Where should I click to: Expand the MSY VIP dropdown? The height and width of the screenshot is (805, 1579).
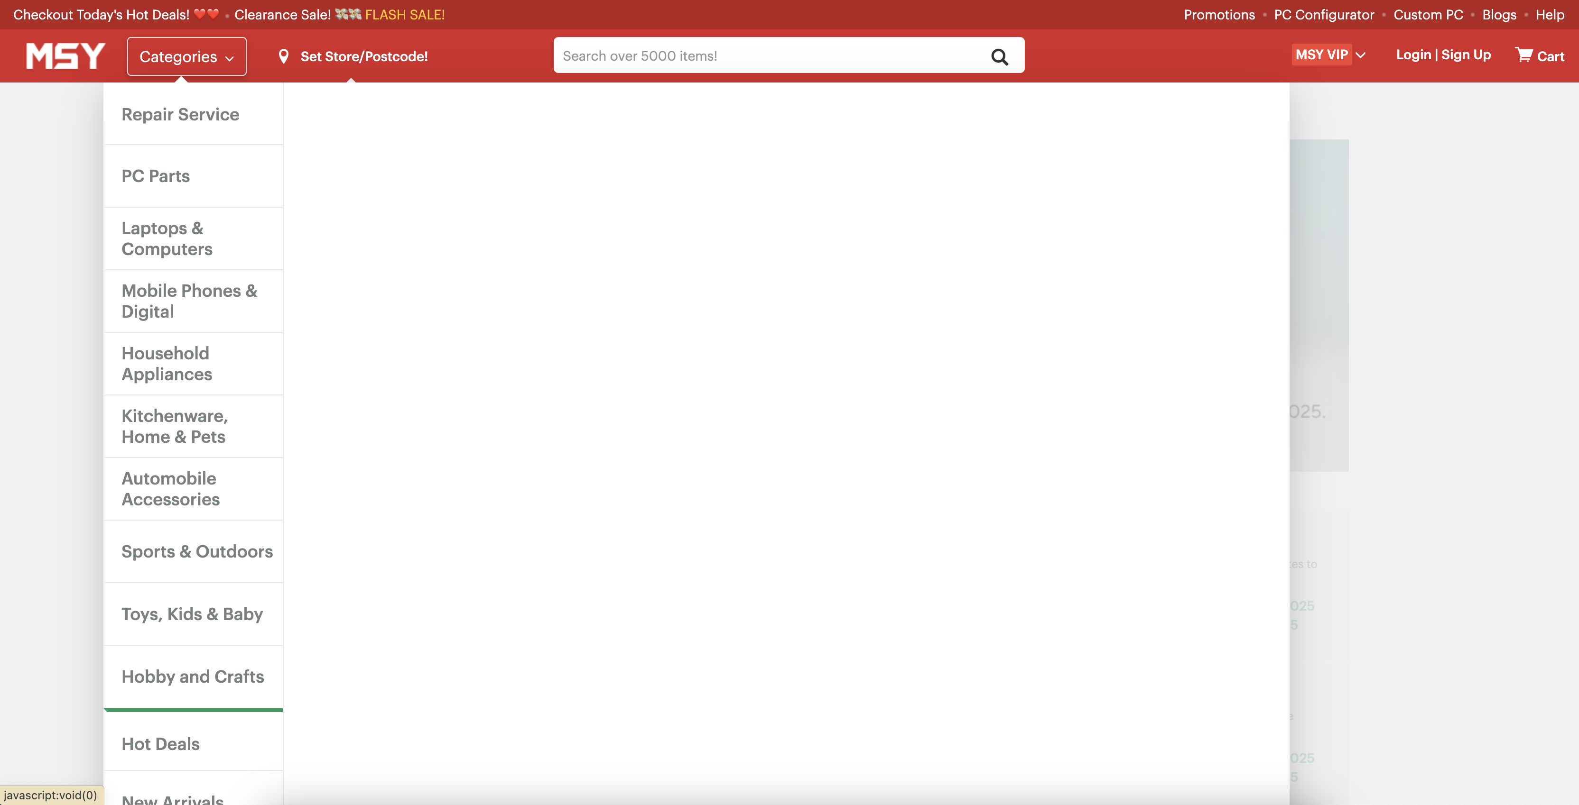[1328, 55]
